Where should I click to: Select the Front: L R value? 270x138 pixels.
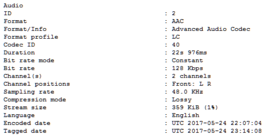click(x=191, y=84)
